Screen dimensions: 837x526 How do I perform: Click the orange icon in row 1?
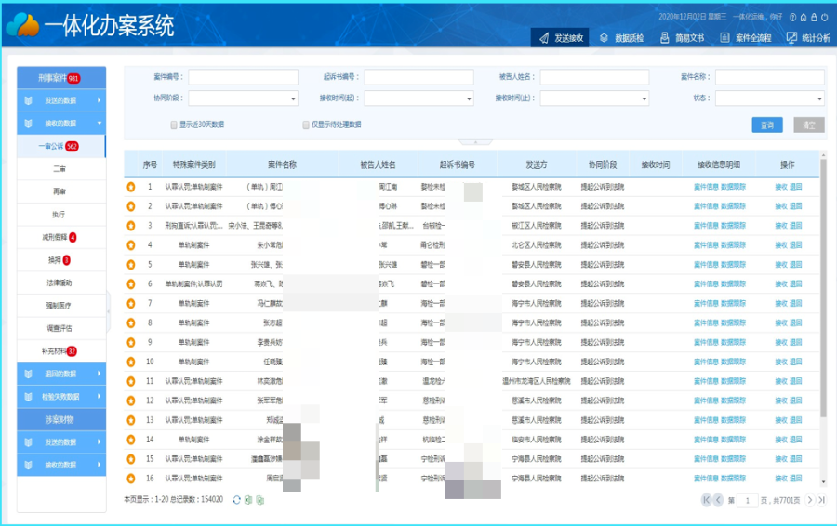pos(131,187)
